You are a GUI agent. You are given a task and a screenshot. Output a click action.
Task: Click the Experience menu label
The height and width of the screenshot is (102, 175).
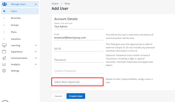pos(17,52)
